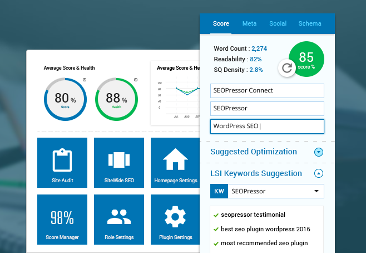Open Homepage Settings tile
Screen dimensions: 366x253
click(x=175, y=163)
